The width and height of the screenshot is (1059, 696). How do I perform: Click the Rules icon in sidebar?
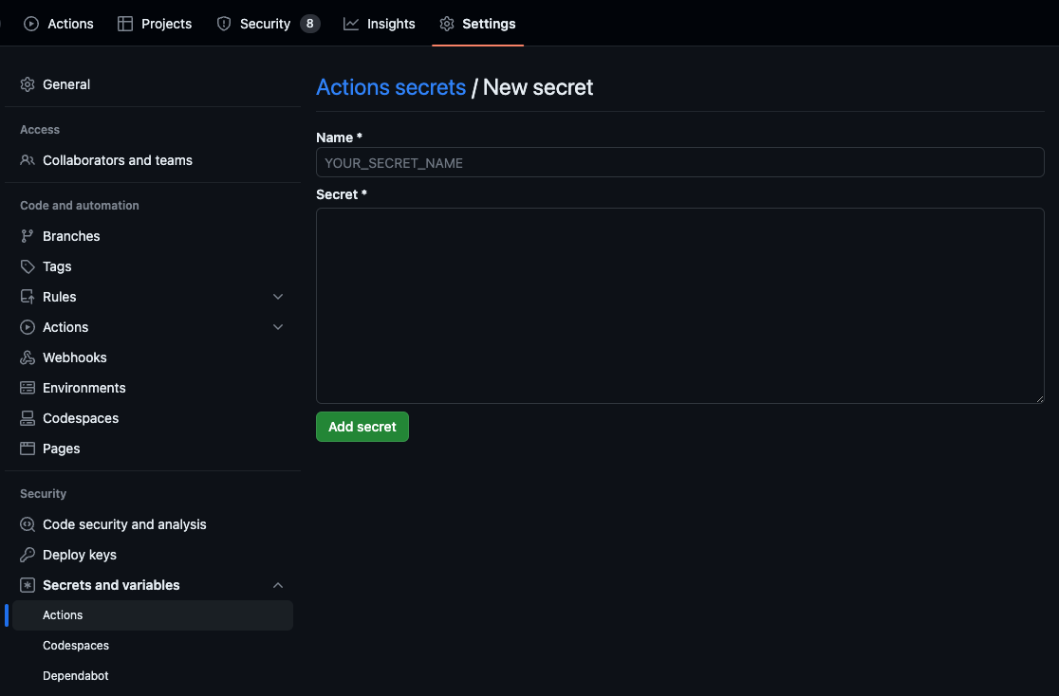click(27, 297)
